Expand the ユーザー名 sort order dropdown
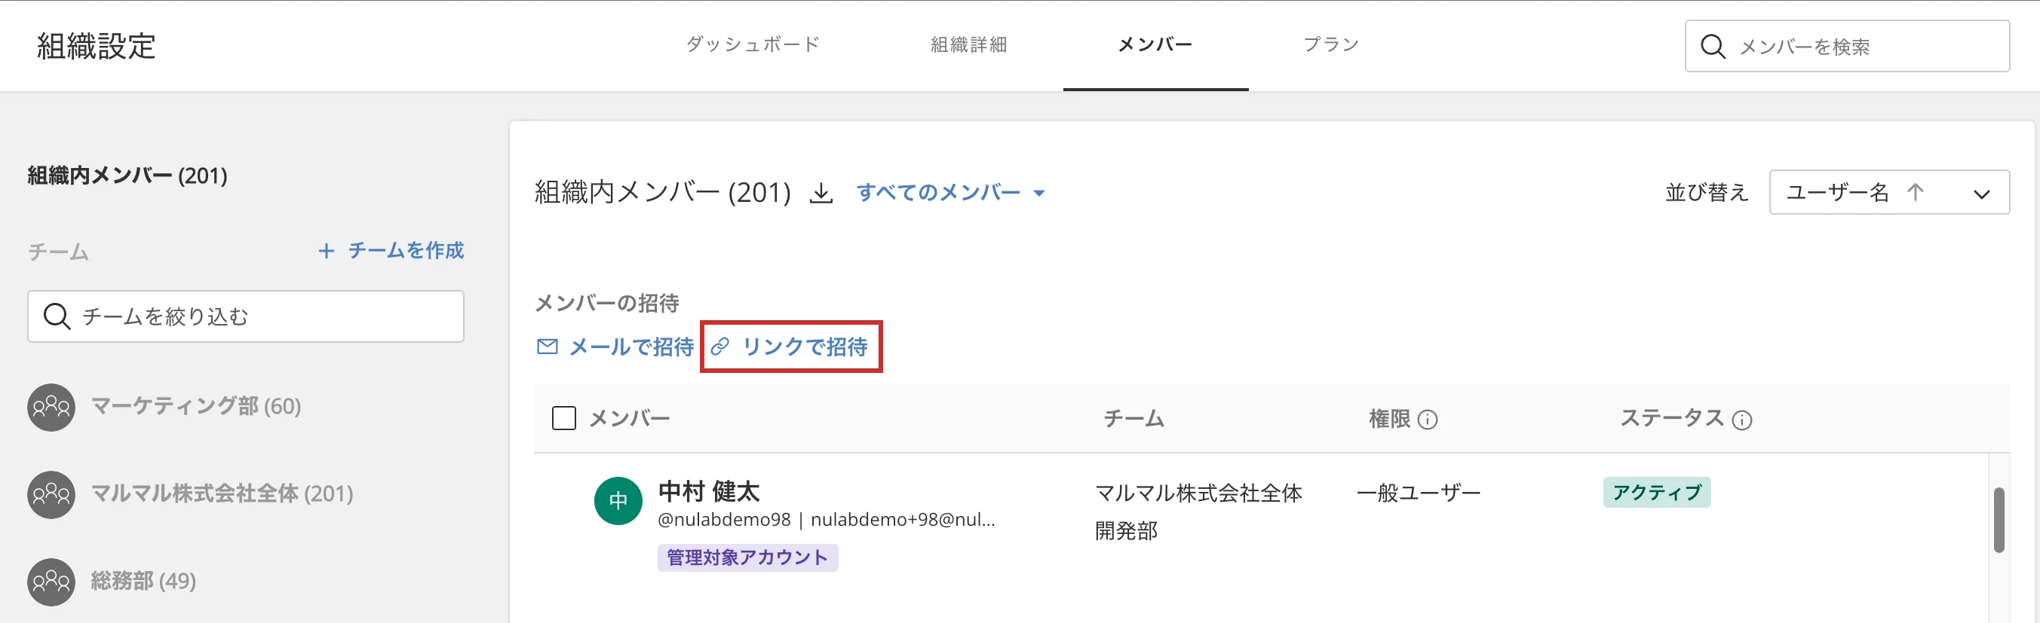 tap(1980, 193)
